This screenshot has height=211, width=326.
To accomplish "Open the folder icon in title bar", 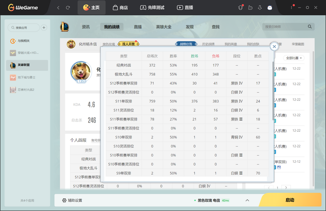I will pyautogui.click(x=250, y=8).
